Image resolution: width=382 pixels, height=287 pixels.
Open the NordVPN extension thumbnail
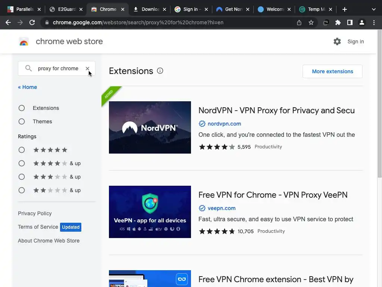pos(150,127)
